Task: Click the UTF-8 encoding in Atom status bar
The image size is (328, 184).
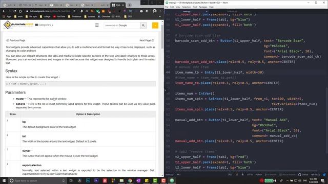Action: [250, 175]
